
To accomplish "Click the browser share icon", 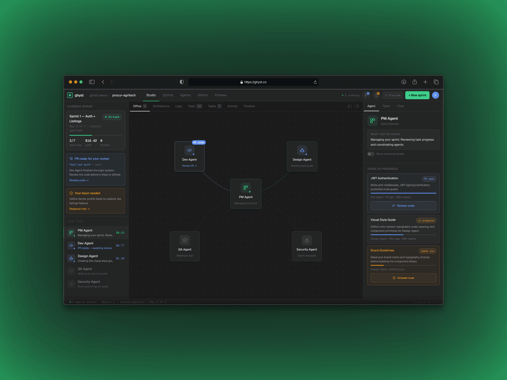I will [x=415, y=82].
